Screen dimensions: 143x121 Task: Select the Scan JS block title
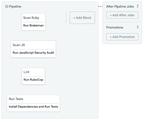[19, 45]
